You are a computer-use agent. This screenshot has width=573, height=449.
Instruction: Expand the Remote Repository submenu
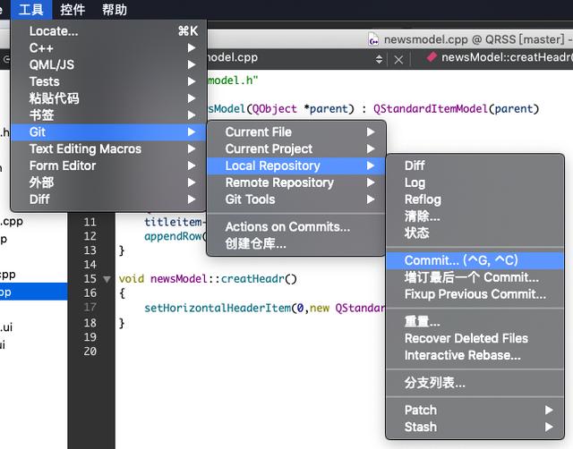coord(296,182)
